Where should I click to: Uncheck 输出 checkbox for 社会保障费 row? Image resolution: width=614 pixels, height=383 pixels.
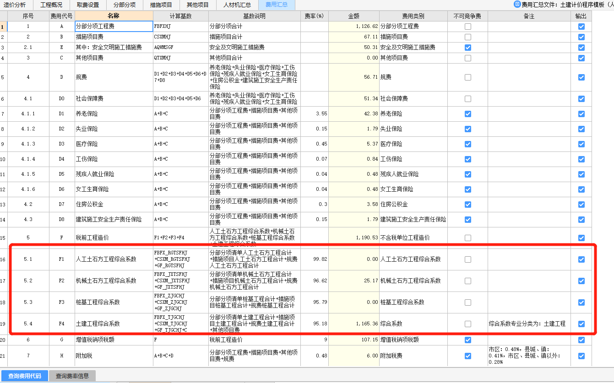pyautogui.click(x=581, y=99)
